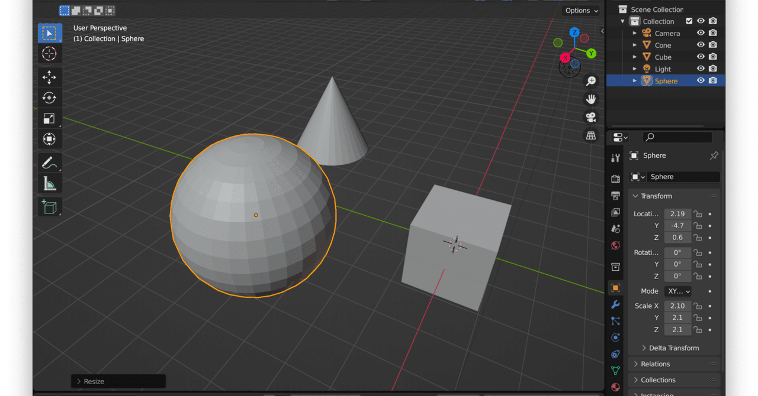Hide Camera in viewport via eye icon

pos(701,33)
